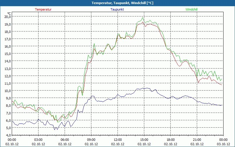Click the '4,0' y-axis value

[x=8, y=135]
